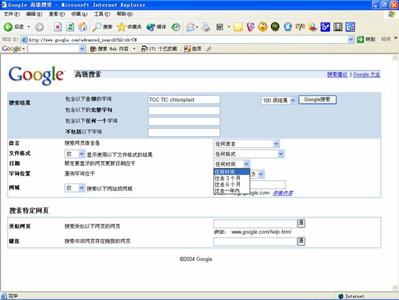
Task: Click the blue globe toolbar icon
Action: (288, 27)
